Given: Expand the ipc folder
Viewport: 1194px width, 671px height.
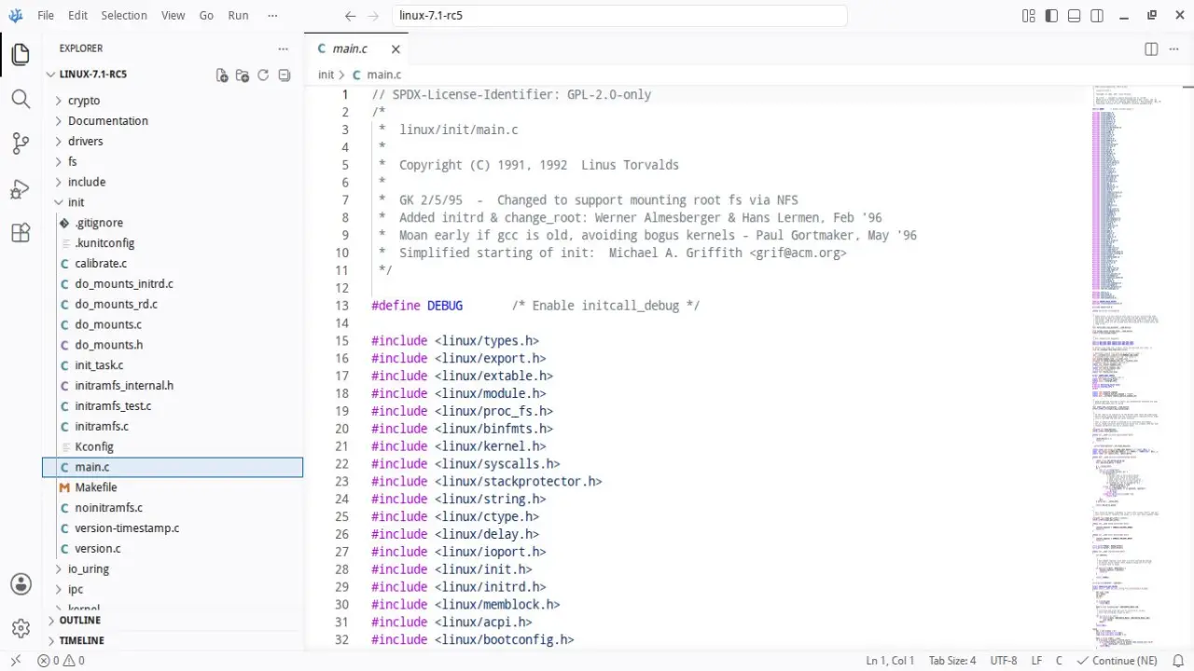Looking at the screenshot, I should pyautogui.click(x=173, y=589).
